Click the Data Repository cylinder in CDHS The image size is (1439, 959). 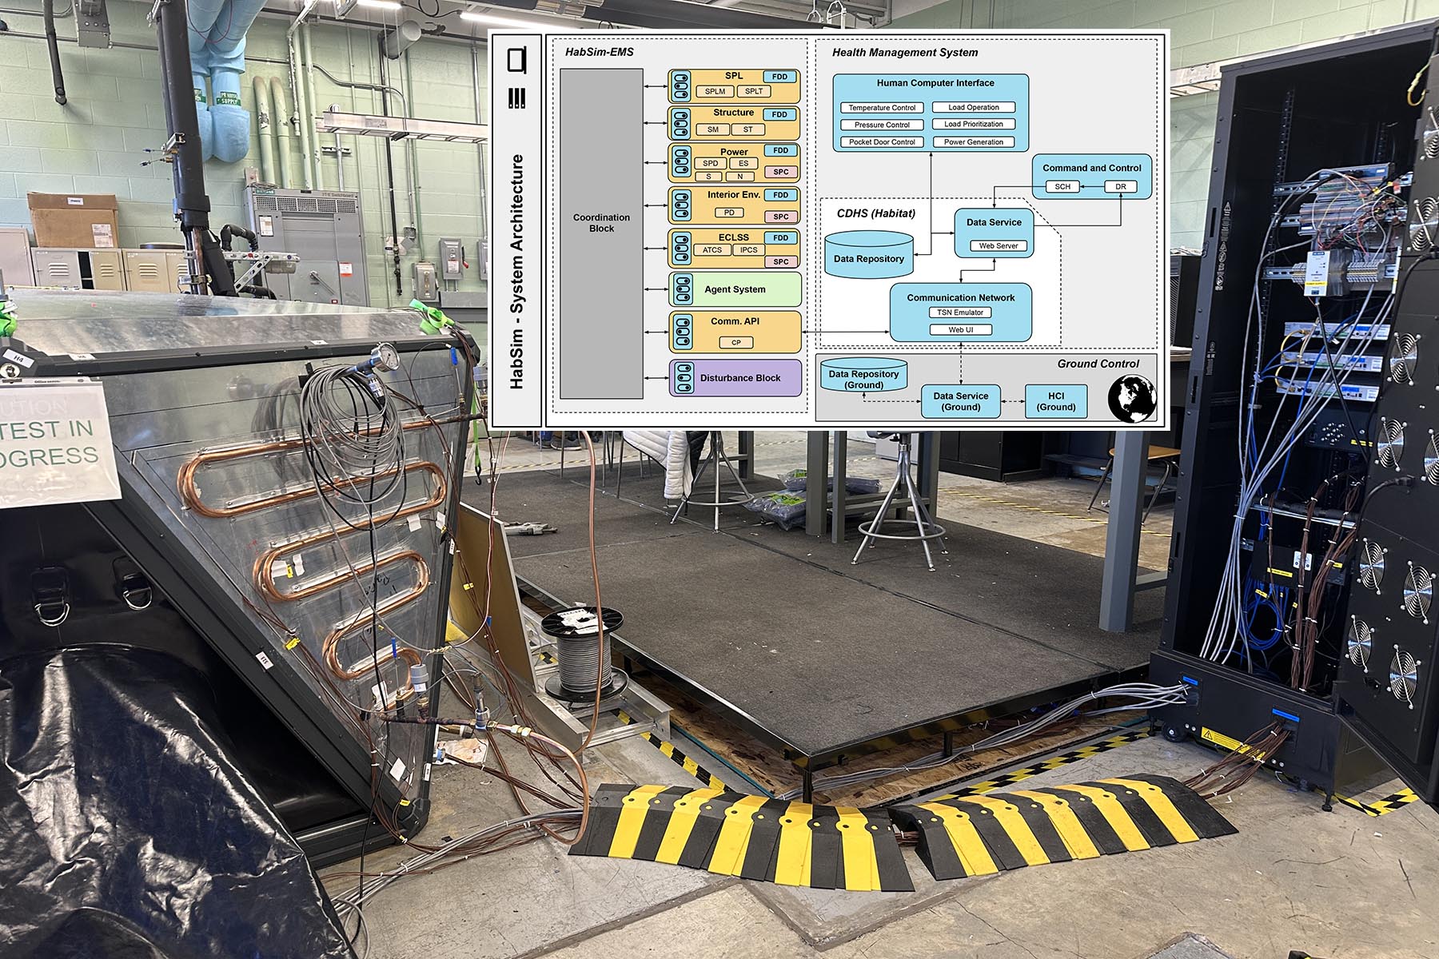click(x=868, y=256)
